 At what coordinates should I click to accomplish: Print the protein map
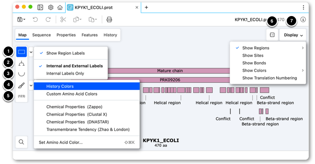click(x=109, y=19)
